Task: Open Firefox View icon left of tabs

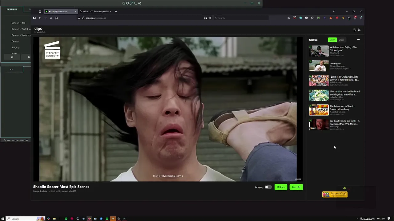Action: (40, 11)
